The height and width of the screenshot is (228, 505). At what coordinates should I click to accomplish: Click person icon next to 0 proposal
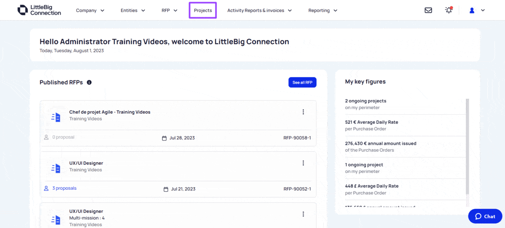(46, 137)
